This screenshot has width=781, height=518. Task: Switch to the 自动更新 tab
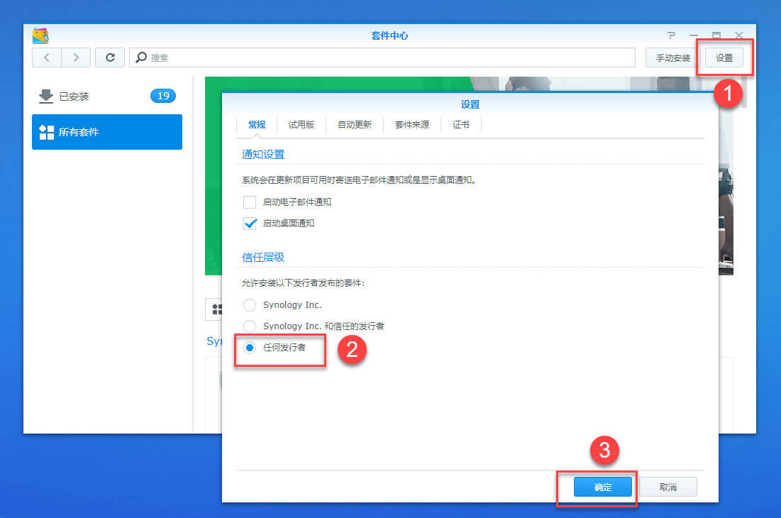click(354, 124)
